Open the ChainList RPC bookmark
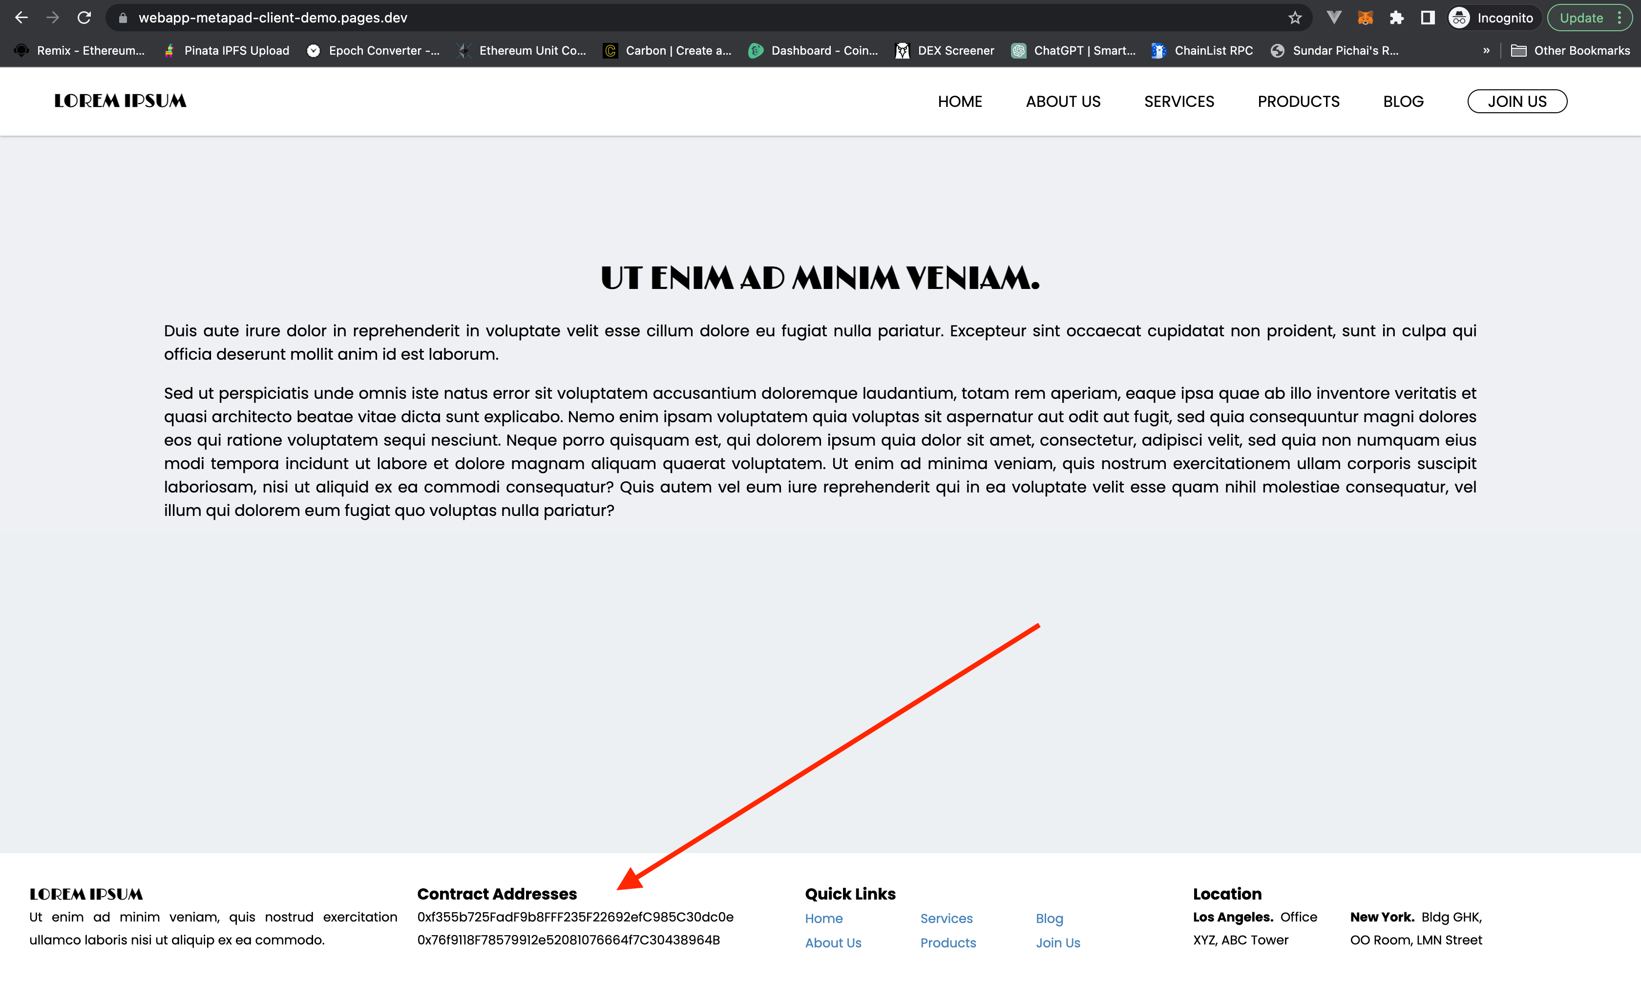This screenshot has width=1641, height=984. (x=1201, y=50)
